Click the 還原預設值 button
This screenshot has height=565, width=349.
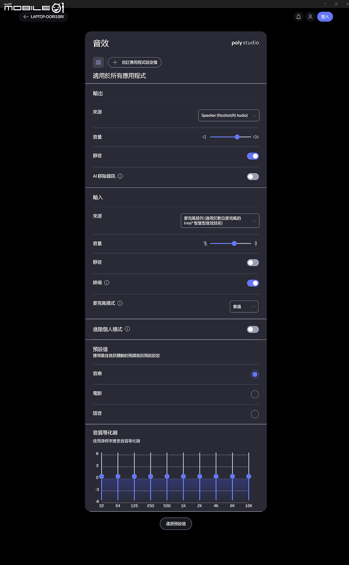pos(176,524)
